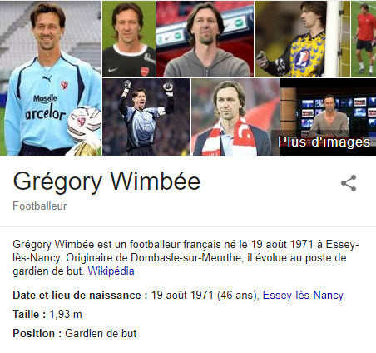Click the Plus d'images link

(324, 142)
